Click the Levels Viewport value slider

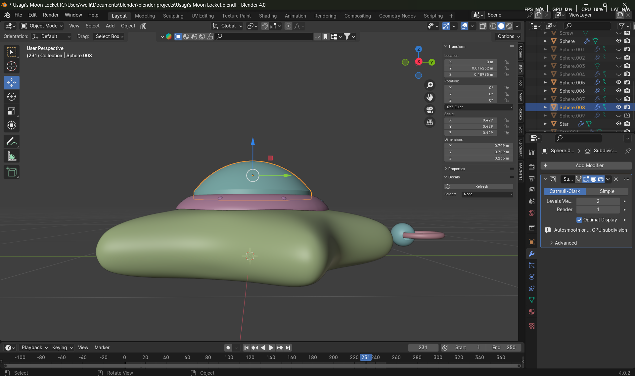598,201
